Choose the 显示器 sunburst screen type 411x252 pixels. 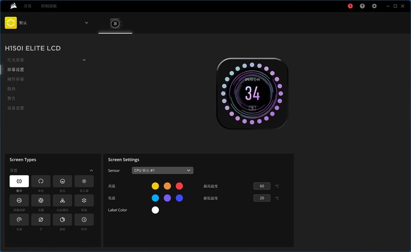coord(84,181)
